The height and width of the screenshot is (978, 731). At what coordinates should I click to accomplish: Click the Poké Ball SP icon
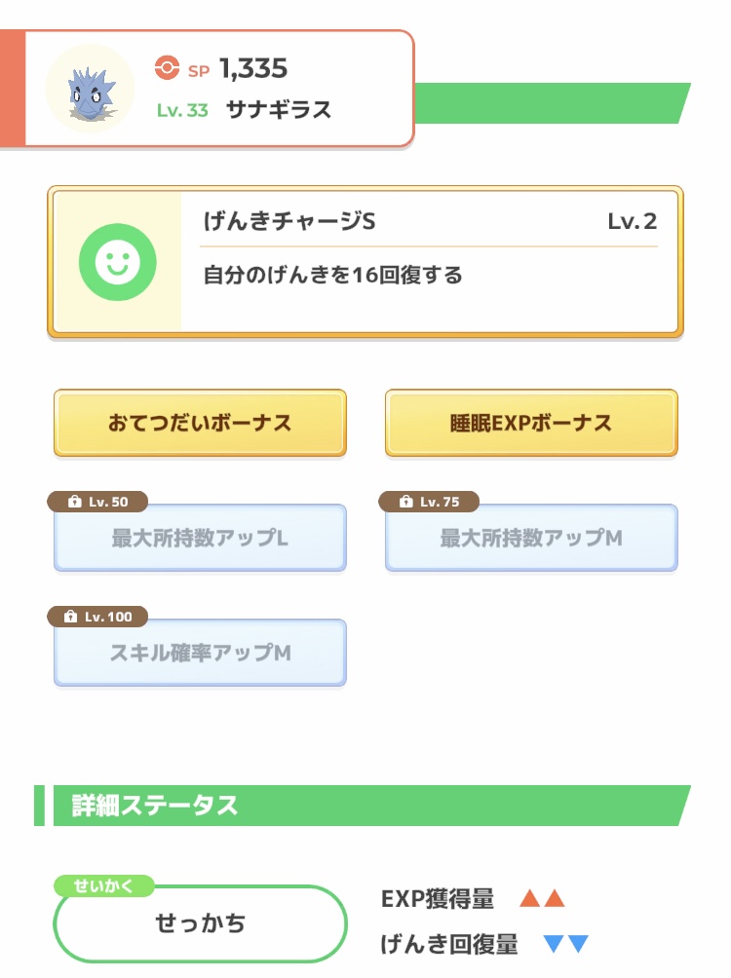[x=168, y=68]
